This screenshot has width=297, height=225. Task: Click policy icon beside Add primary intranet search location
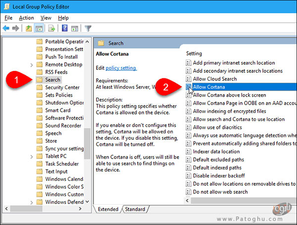point(189,62)
